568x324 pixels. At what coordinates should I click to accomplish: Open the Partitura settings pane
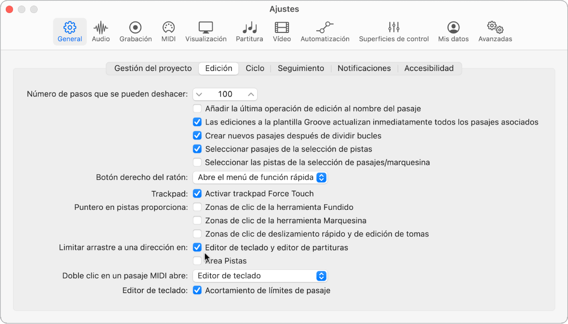(249, 31)
